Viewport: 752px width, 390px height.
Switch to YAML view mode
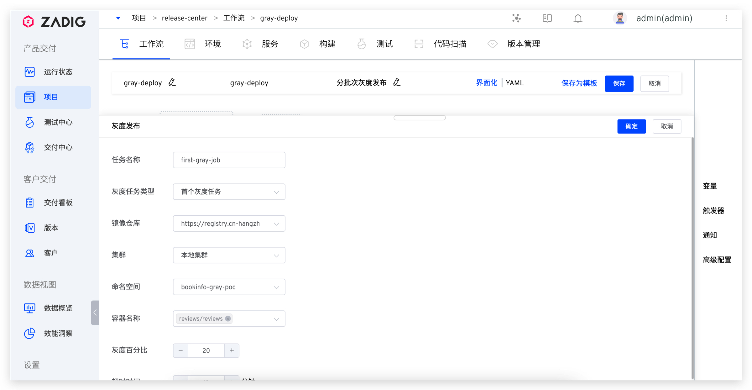(x=514, y=83)
